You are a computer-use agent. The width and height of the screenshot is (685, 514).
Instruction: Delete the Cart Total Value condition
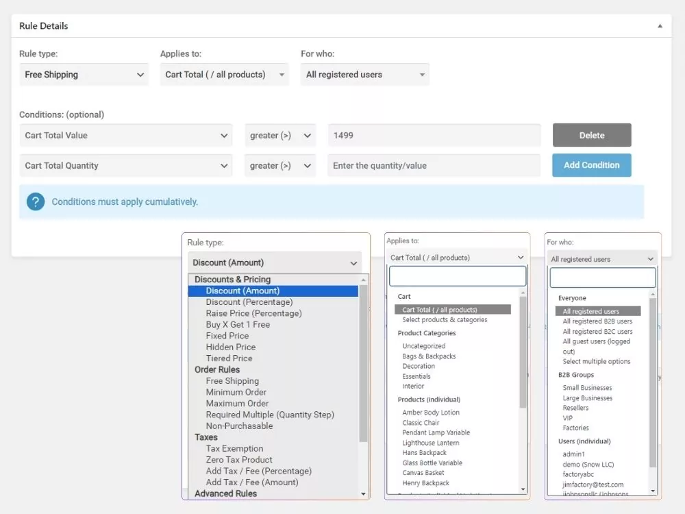[x=592, y=135]
